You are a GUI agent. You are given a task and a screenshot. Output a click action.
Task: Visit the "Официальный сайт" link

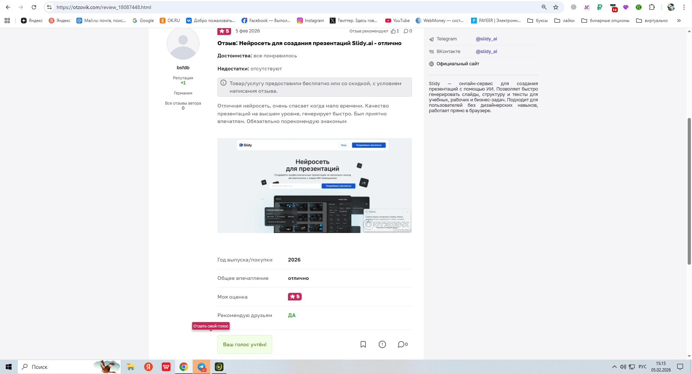(458, 64)
